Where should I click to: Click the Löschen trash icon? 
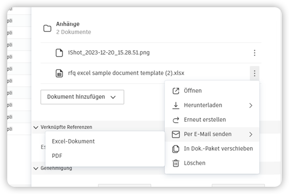click(x=176, y=163)
